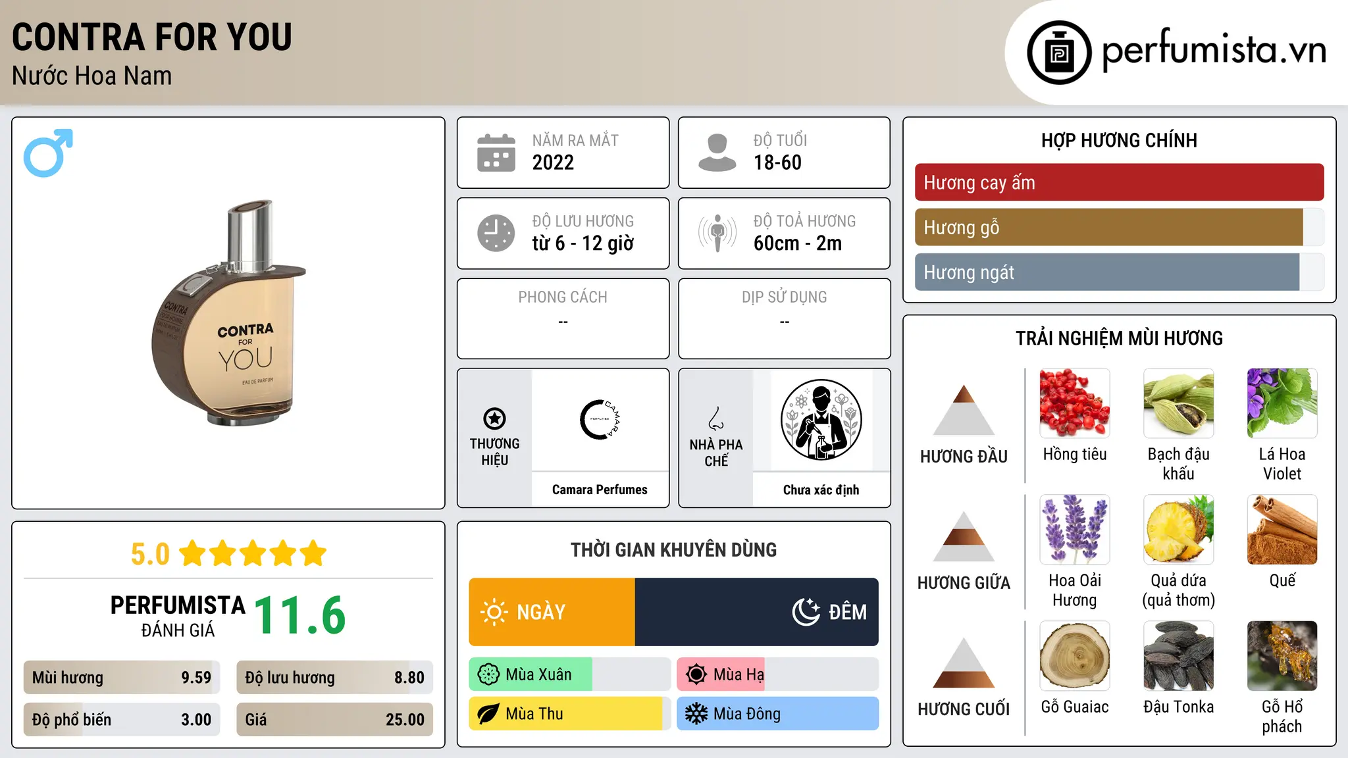Click the Camara Perfumes logo

pyautogui.click(x=600, y=420)
